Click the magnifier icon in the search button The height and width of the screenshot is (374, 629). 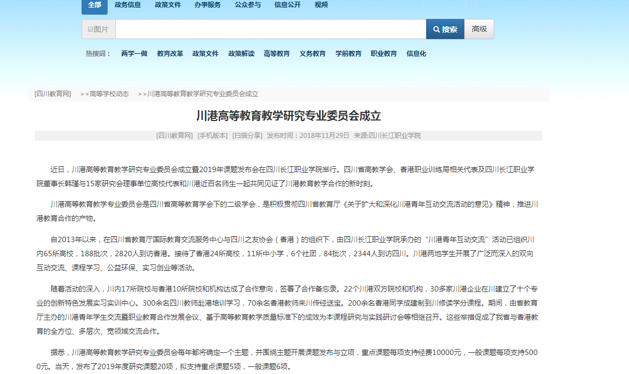tap(437, 29)
